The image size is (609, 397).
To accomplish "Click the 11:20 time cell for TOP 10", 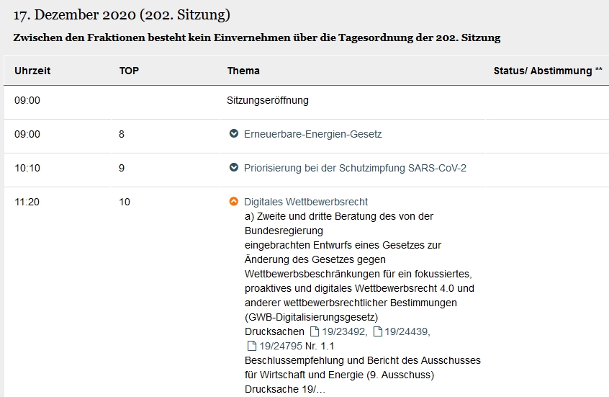I will 27,202.
